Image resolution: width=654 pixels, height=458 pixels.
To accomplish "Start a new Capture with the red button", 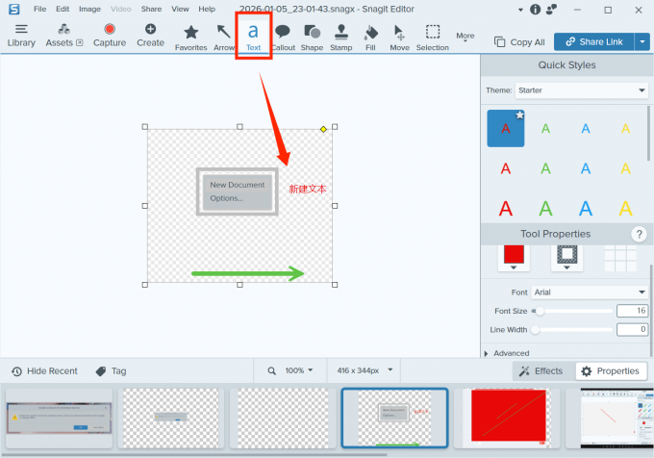I will coord(110,35).
